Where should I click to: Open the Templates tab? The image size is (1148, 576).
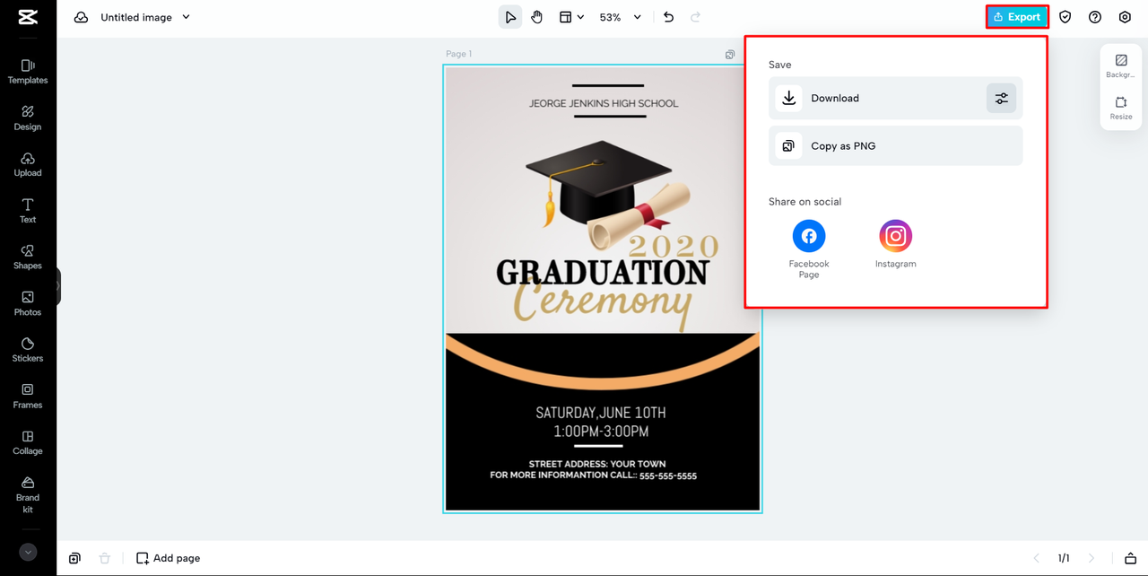click(x=28, y=71)
